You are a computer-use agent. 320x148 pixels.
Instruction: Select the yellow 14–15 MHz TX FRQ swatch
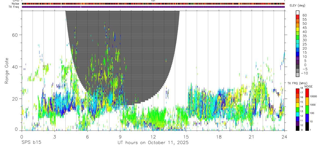[x=298, y=105]
